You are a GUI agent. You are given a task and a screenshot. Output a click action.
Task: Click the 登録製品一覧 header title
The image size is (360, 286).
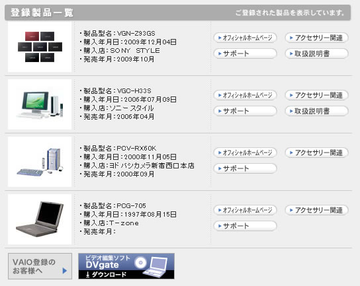pyautogui.click(x=42, y=13)
